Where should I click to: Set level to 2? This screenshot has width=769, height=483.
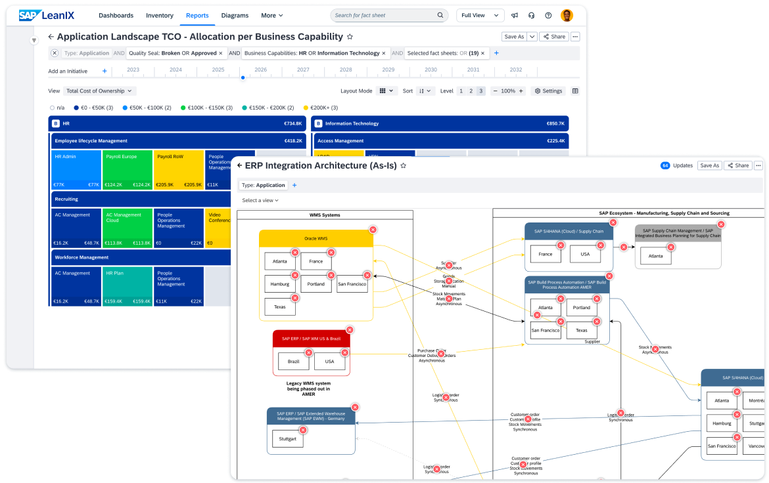click(471, 91)
